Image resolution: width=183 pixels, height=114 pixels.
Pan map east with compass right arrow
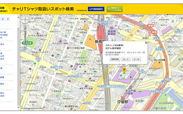point(28,20)
